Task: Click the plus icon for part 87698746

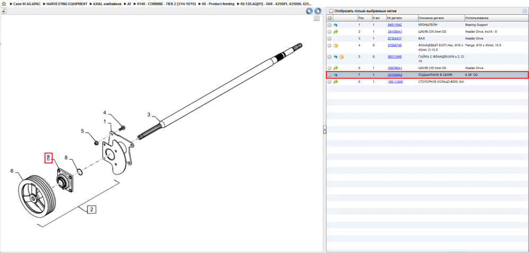Action: [x=330, y=45]
